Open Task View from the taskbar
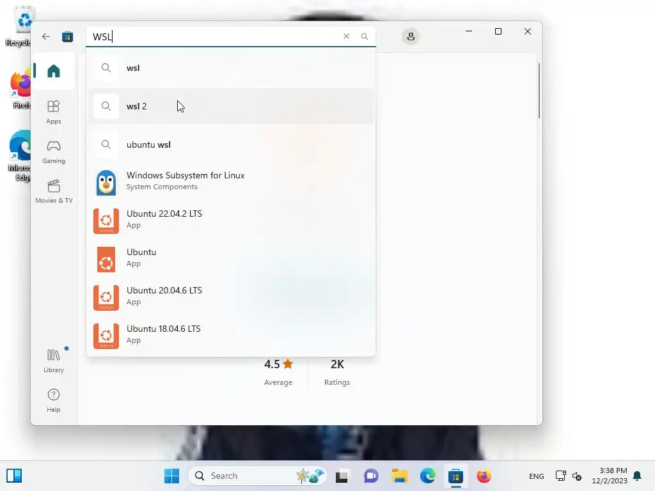 point(342,476)
